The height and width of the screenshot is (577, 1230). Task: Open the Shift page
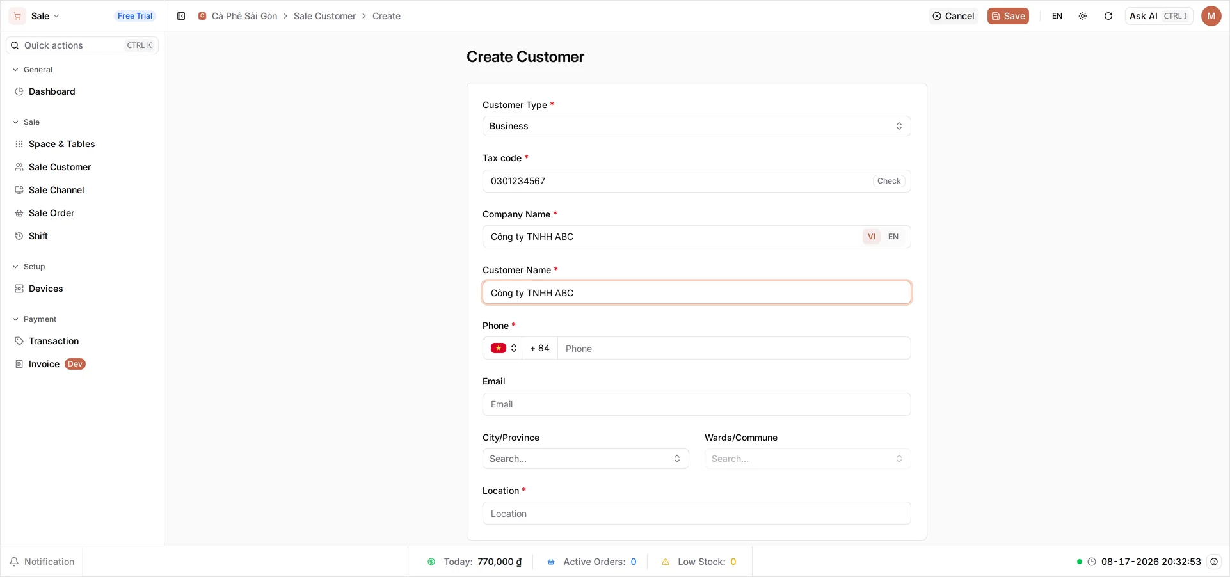(82, 236)
